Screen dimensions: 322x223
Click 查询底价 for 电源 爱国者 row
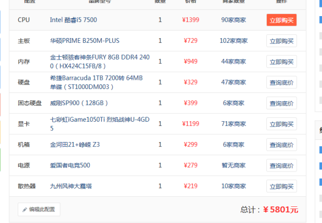[281, 165]
